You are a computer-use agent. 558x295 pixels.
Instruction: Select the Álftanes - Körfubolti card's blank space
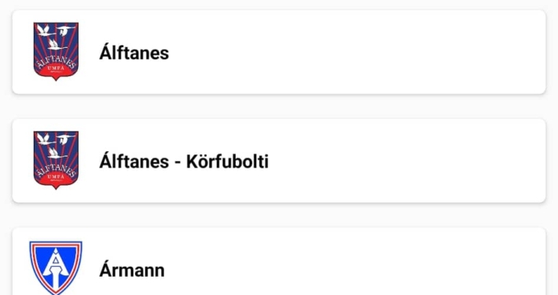[406, 161]
